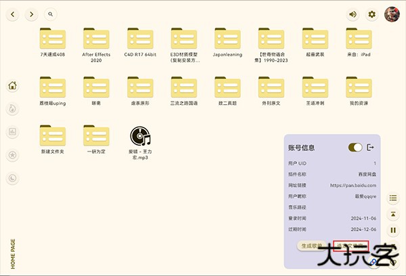Go forward using the right arrow button
The image size is (406, 276).
click(31, 14)
